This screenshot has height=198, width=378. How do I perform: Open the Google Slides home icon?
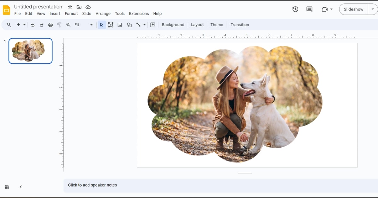(6, 10)
